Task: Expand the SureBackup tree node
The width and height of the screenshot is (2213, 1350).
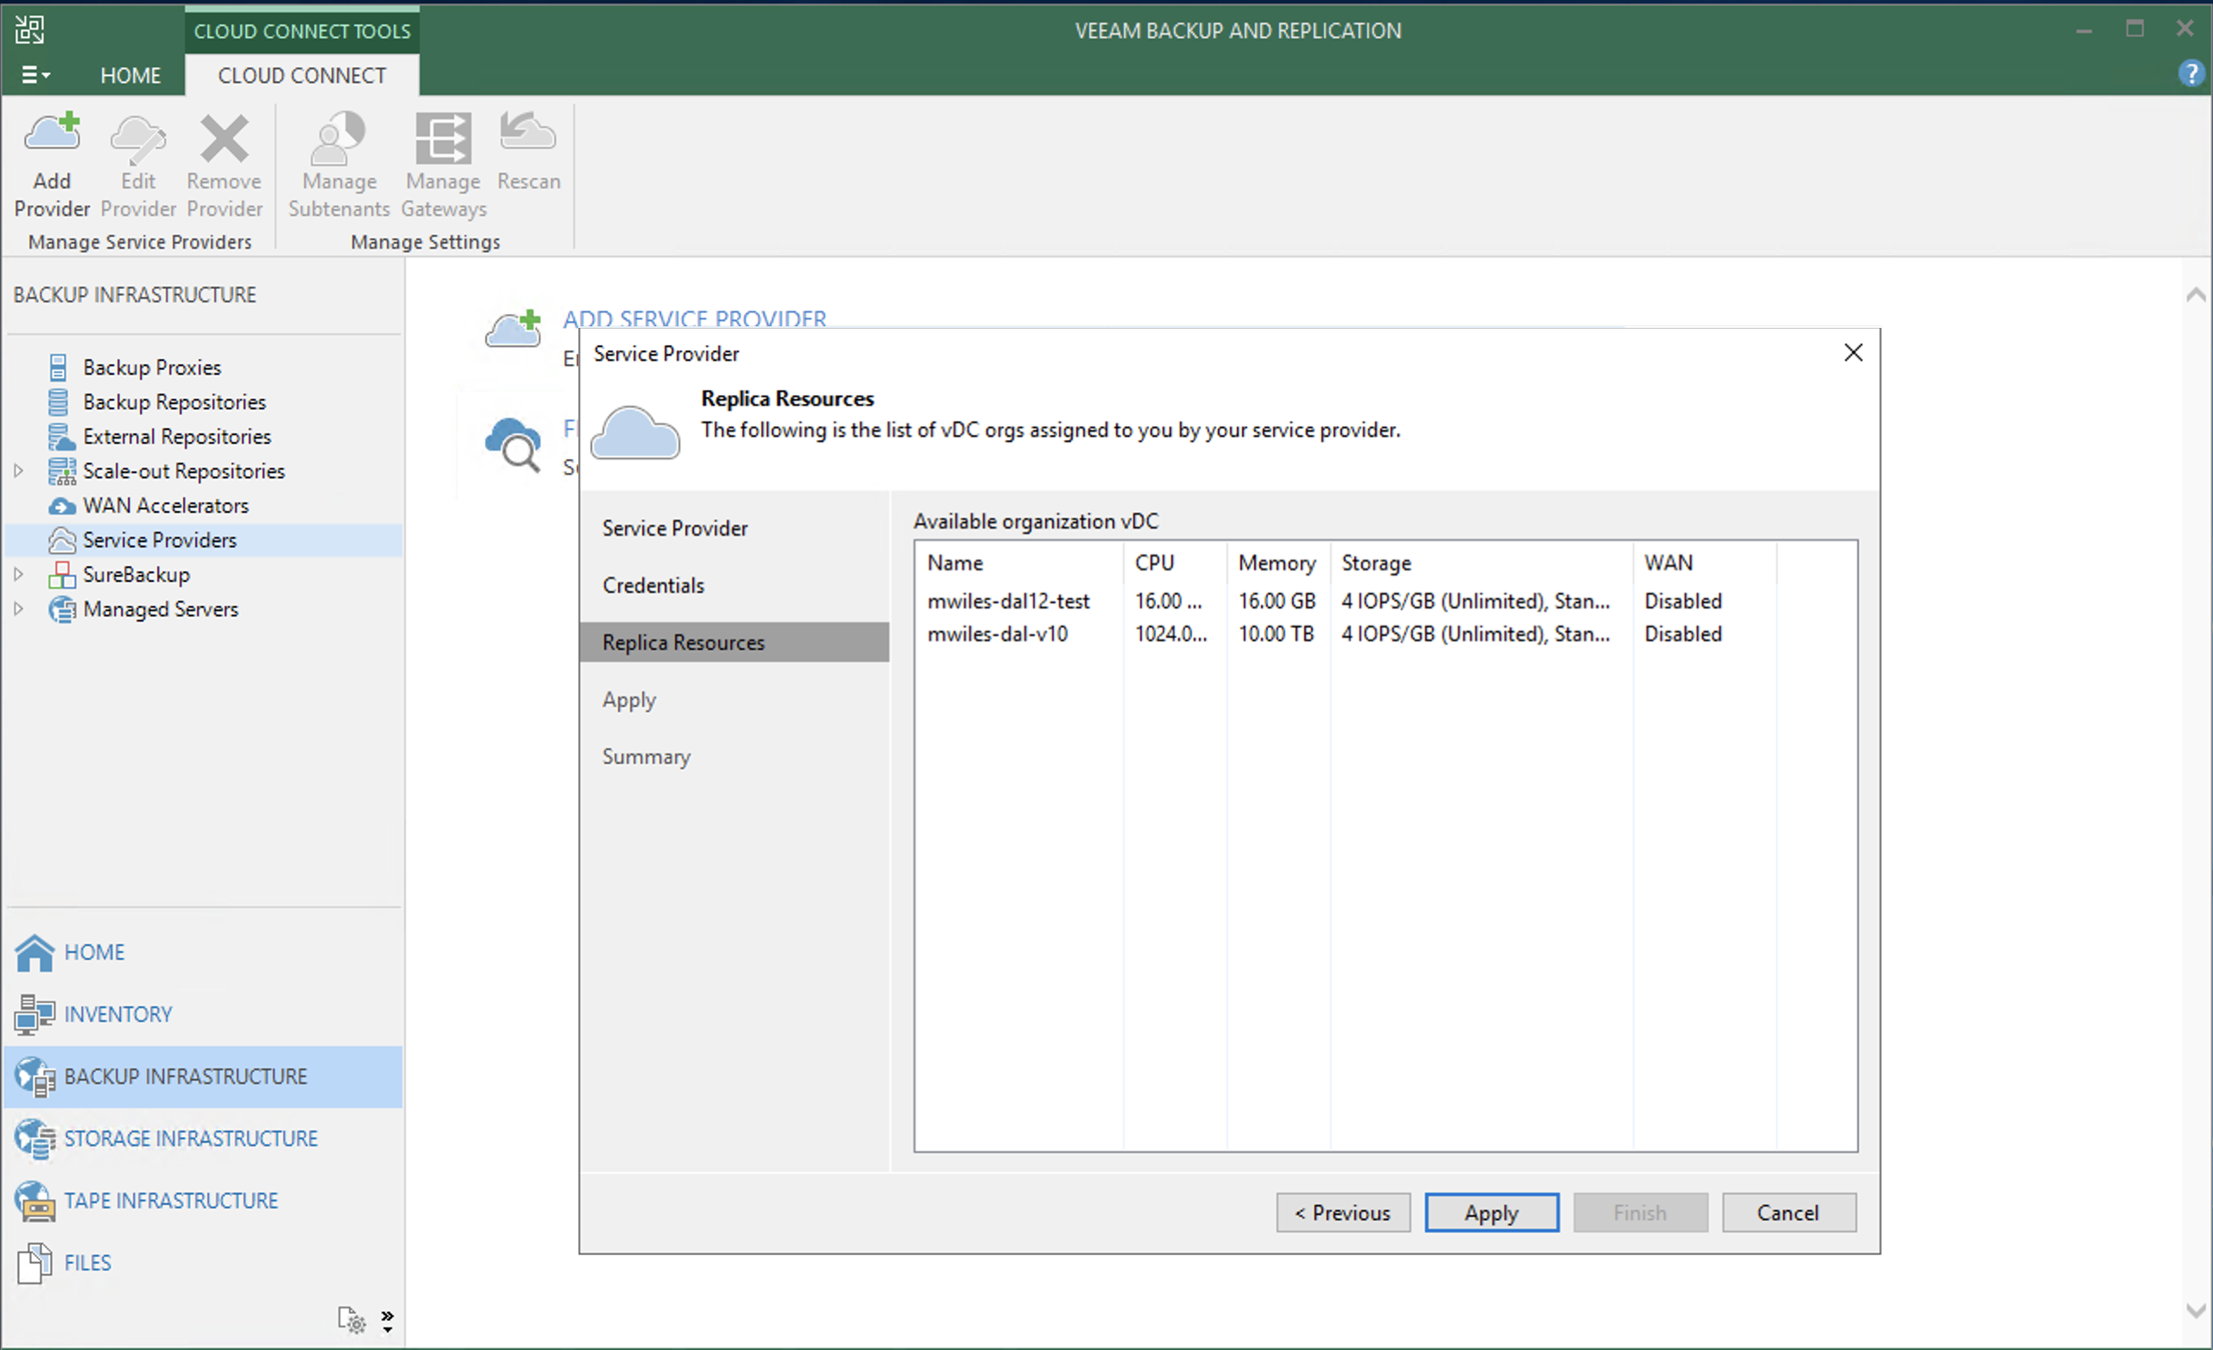Action: [x=18, y=574]
